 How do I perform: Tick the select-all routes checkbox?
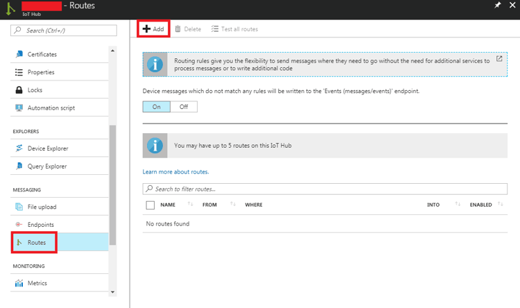click(150, 205)
